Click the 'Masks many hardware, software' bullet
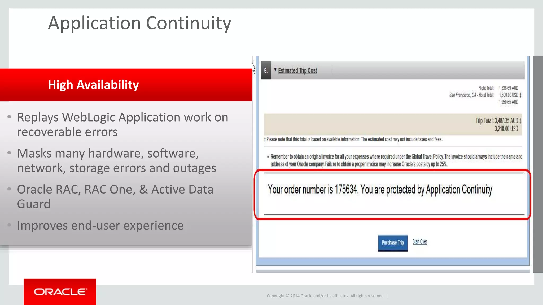 click(x=117, y=160)
